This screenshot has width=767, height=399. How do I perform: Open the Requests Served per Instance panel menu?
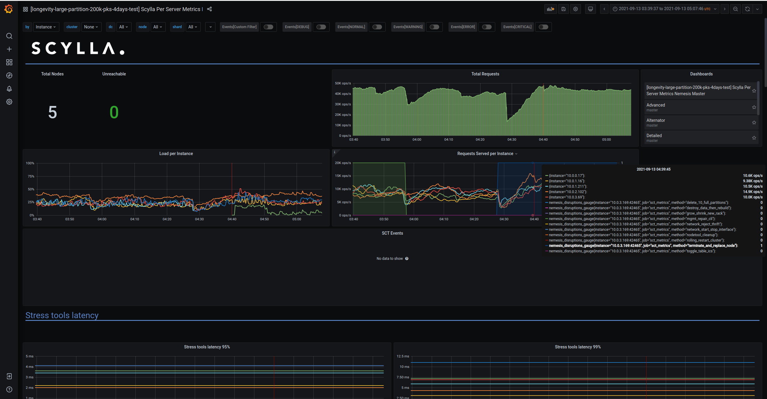tap(516, 154)
